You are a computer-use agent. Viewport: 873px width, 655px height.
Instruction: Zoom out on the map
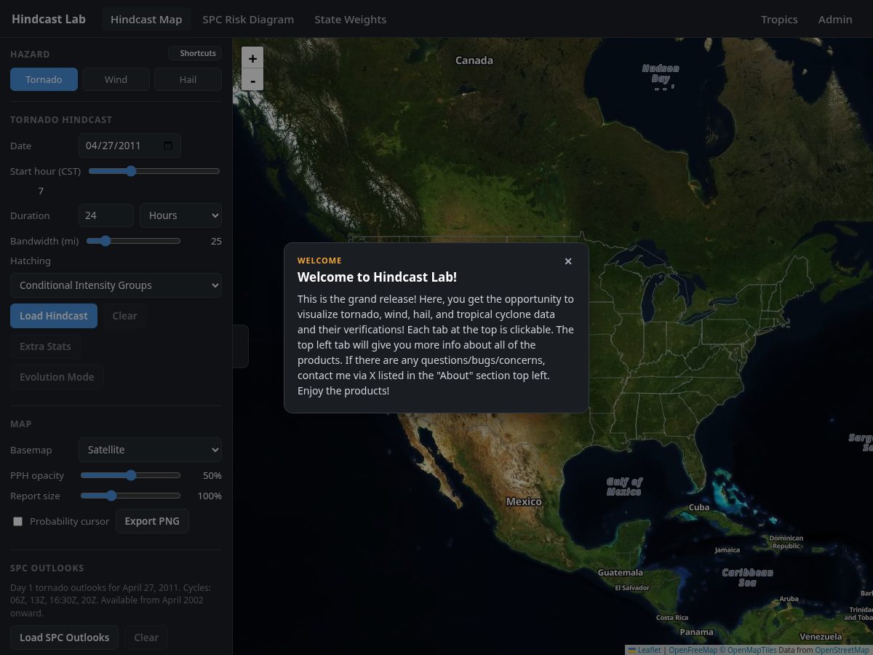click(x=252, y=80)
